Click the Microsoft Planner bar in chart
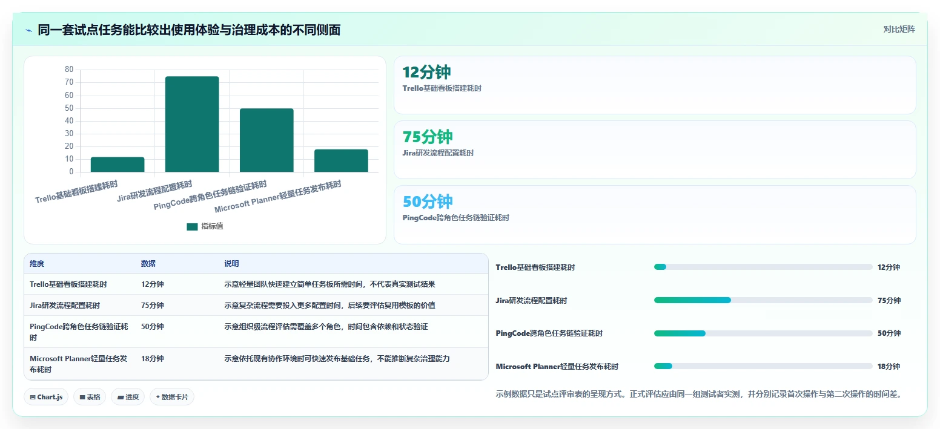The height and width of the screenshot is (429, 940). 341,161
